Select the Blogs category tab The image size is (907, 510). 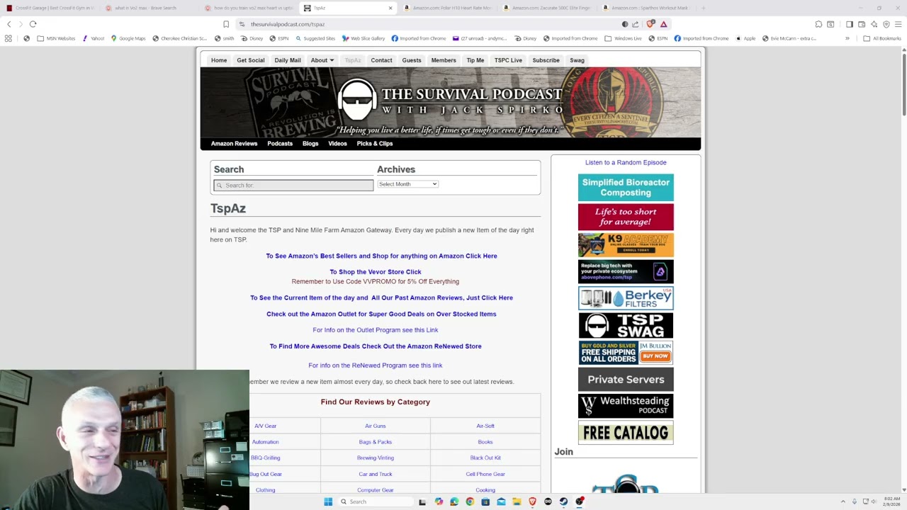point(310,144)
